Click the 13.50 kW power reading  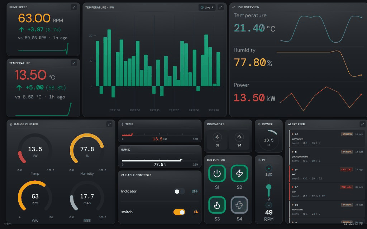[x=254, y=98]
